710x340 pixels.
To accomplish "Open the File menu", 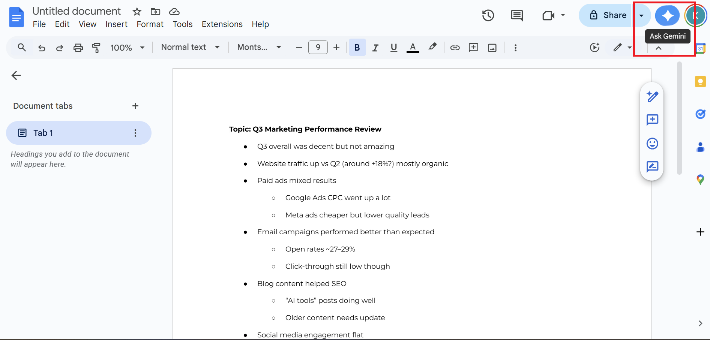I will 39,24.
